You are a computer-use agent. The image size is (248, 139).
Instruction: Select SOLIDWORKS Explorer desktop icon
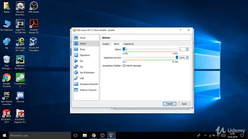(20, 116)
